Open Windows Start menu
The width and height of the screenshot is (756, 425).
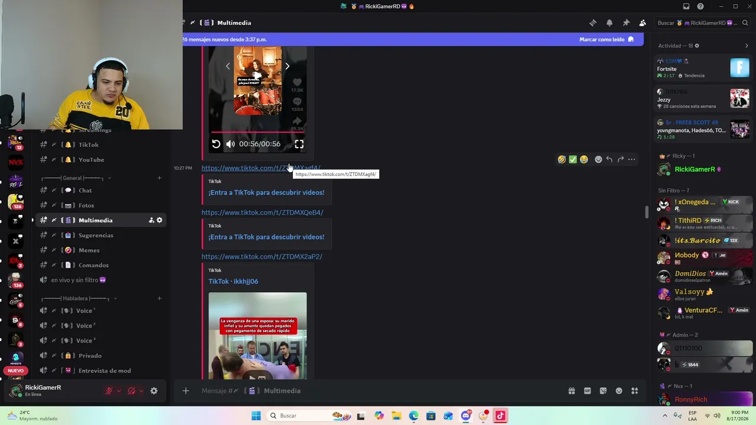[256, 416]
